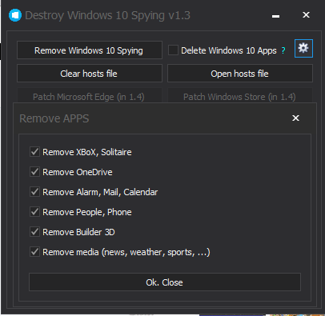Click Clear hosts file button
The image size is (325, 316).
[x=90, y=74]
